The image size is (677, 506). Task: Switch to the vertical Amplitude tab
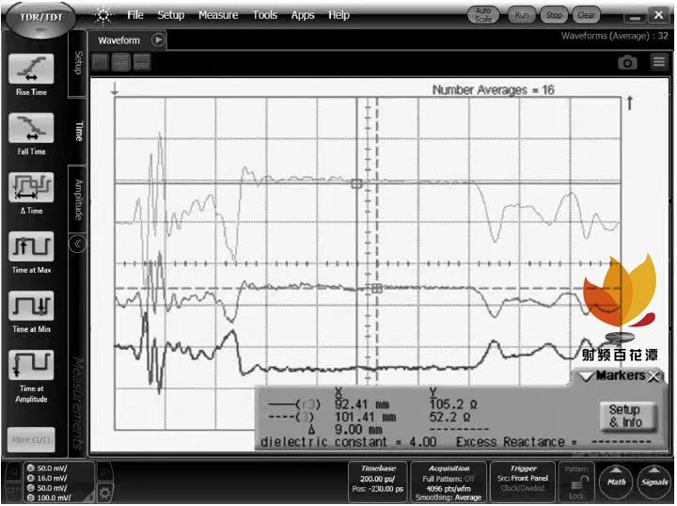[x=78, y=199]
